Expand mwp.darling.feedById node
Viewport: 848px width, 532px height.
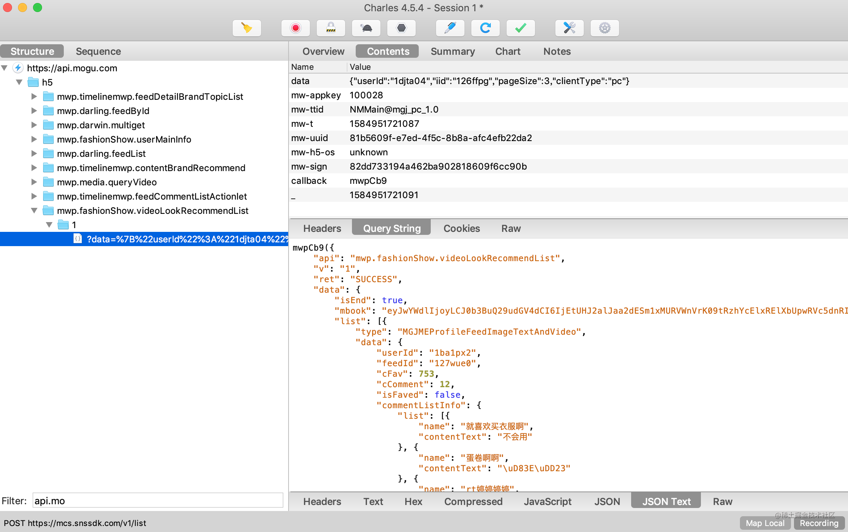coord(34,111)
